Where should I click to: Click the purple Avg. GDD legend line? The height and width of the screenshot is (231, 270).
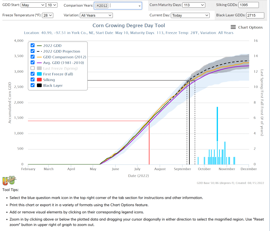point(39,63)
